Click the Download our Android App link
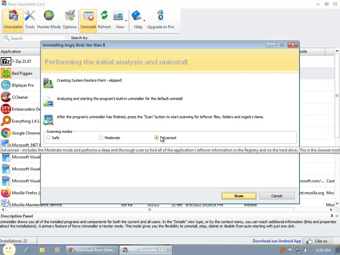The image size is (340, 255). 277,241
